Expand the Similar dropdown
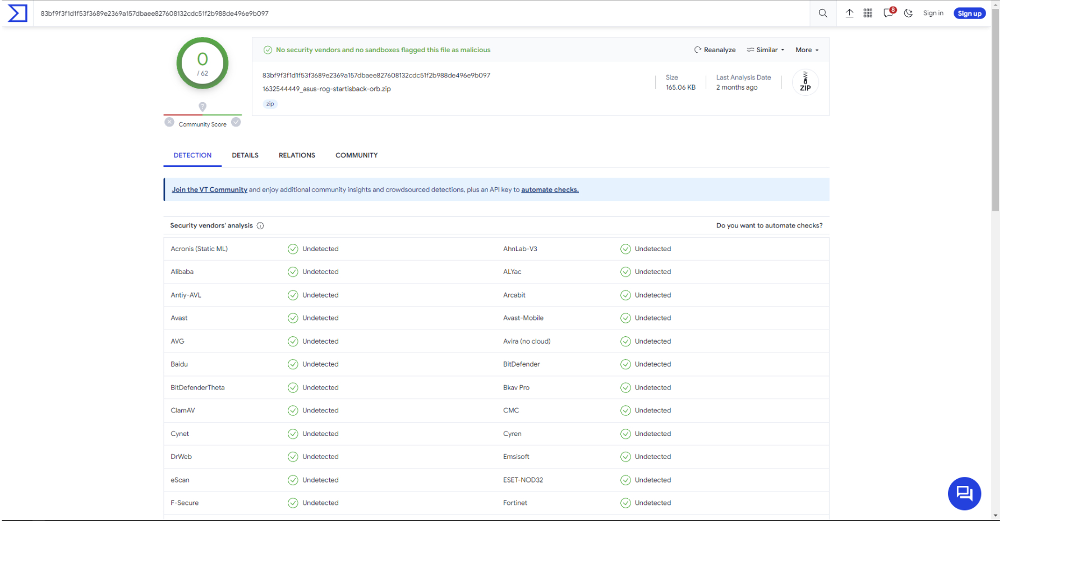This screenshot has height=561, width=1077. tap(766, 50)
